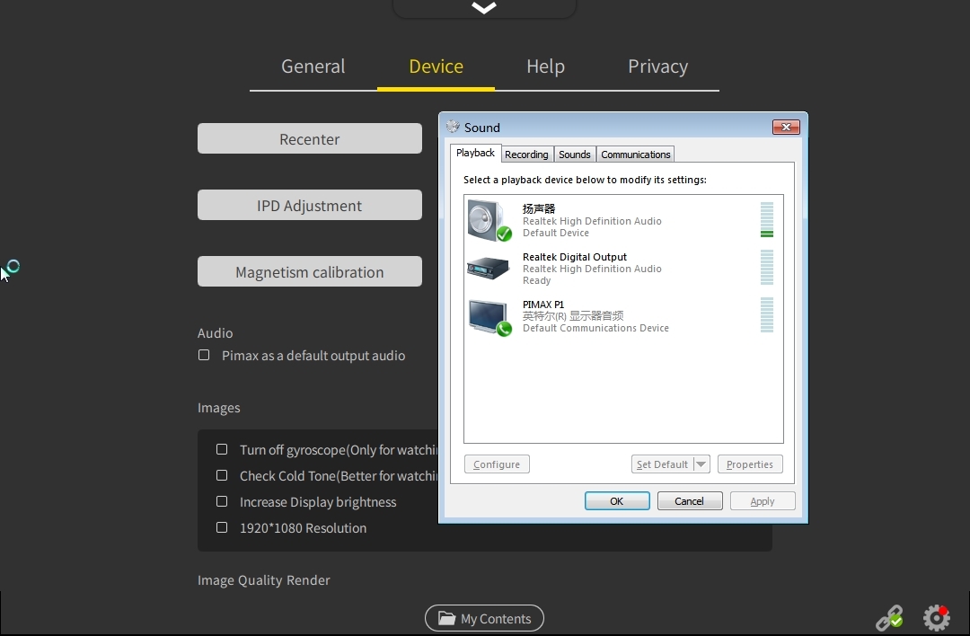Open the Help tab
This screenshot has height=636, width=970.
pos(546,66)
